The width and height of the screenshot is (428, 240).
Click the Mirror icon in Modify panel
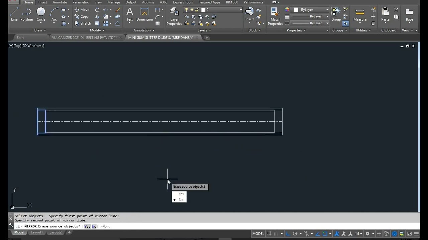pyautogui.click(x=97, y=16)
